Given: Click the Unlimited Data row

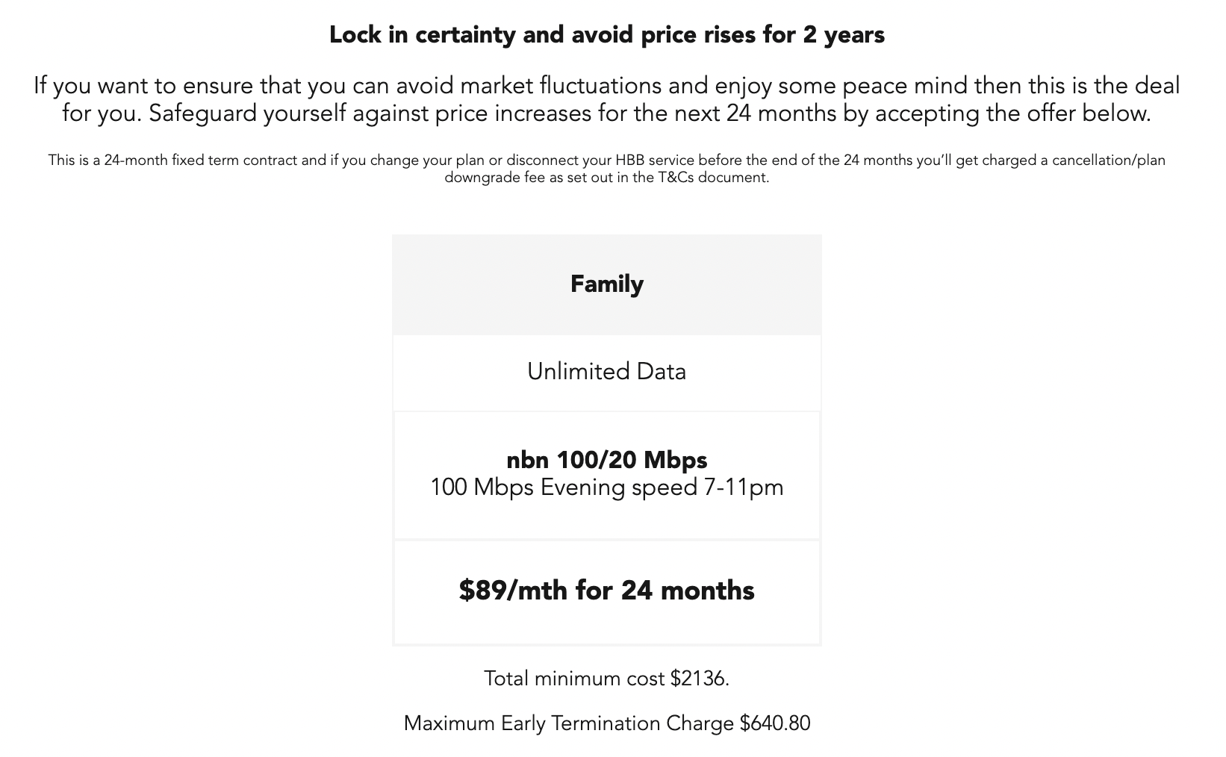Looking at the screenshot, I should pos(606,372).
